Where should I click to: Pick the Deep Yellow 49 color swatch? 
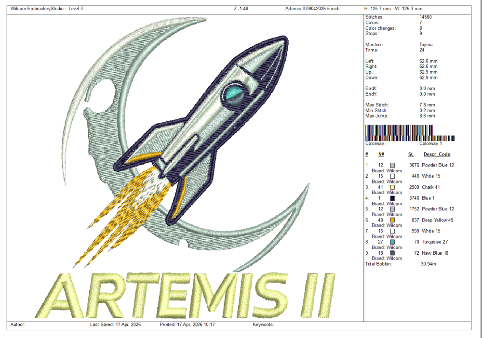click(392, 220)
